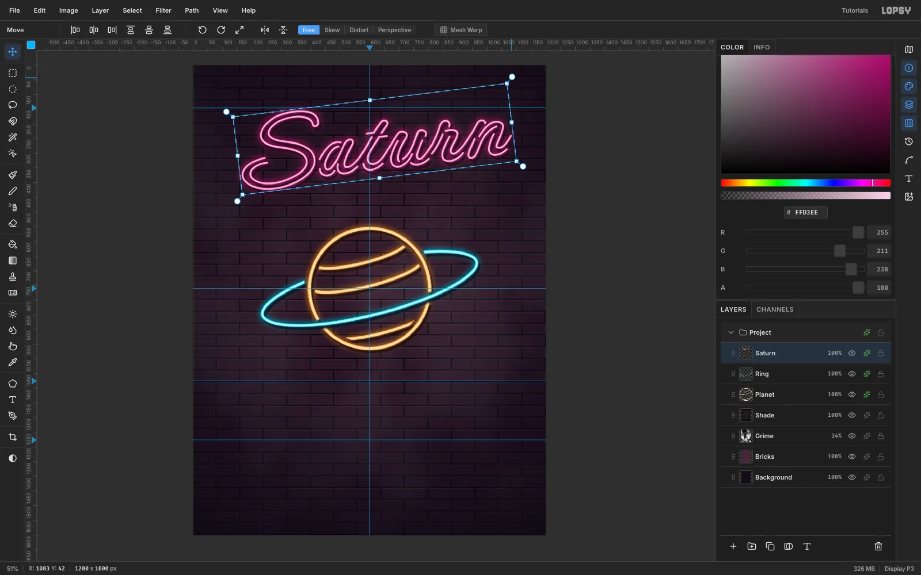
Task: Open the history panel icon
Action: 909,141
